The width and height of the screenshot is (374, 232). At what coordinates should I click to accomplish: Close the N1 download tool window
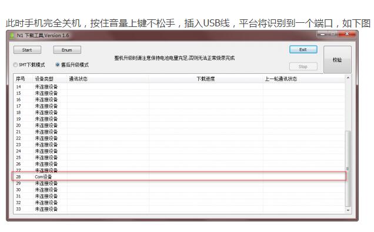(347, 34)
